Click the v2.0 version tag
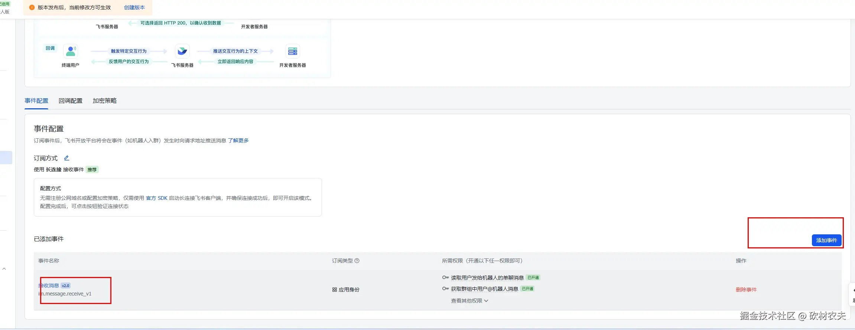Image resolution: width=855 pixels, height=330 pixels. [x=66, y=286]
